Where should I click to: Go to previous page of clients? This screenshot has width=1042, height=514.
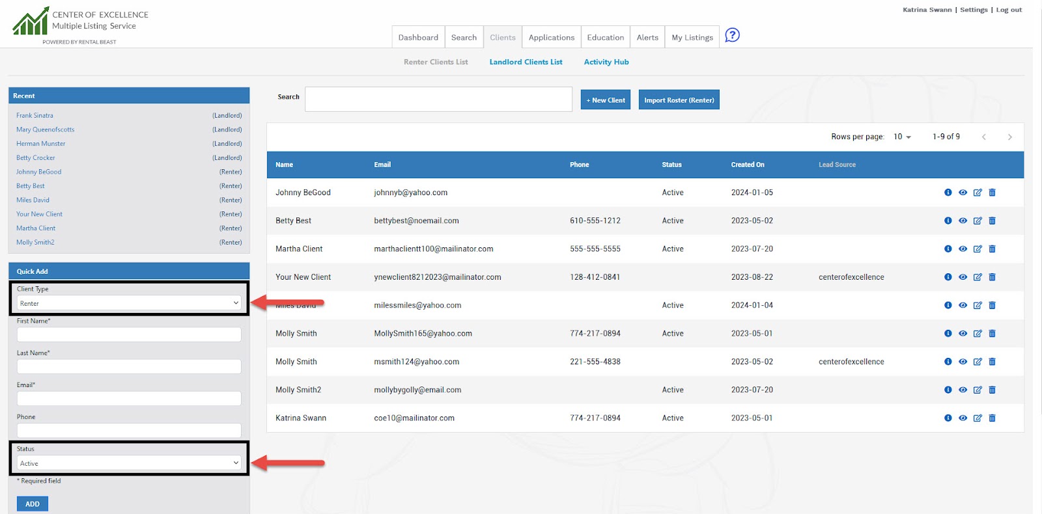tap(984, 137)
